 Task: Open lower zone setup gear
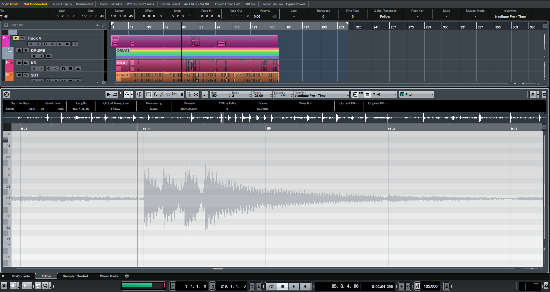click(127, 276)
